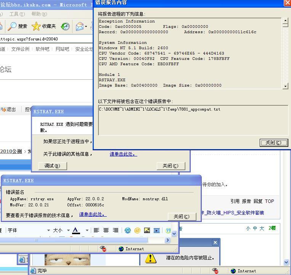Click the page scrollbar down arrow at bottom right

[286, 262]
